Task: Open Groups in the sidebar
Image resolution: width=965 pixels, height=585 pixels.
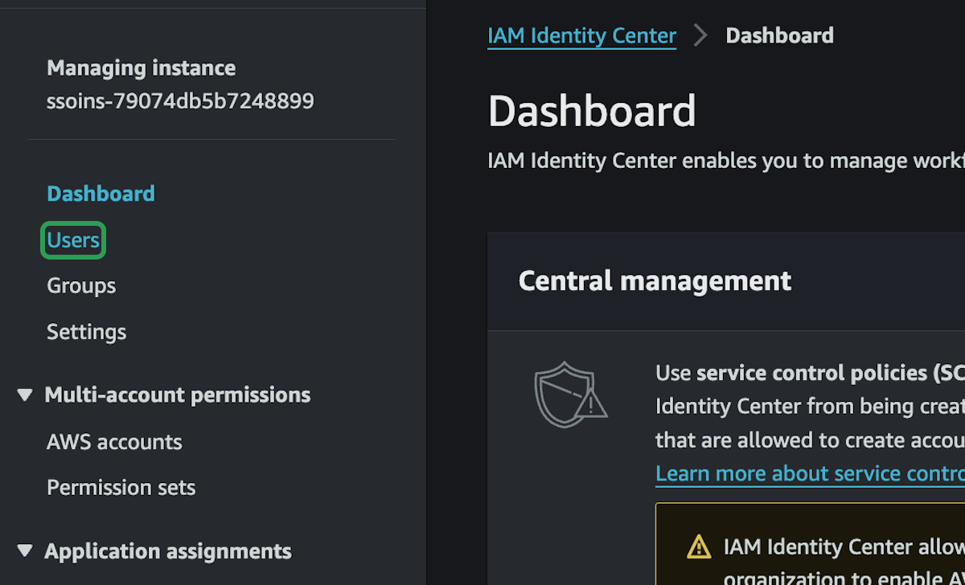Action: pyautogui.click(x=81, y=286)
